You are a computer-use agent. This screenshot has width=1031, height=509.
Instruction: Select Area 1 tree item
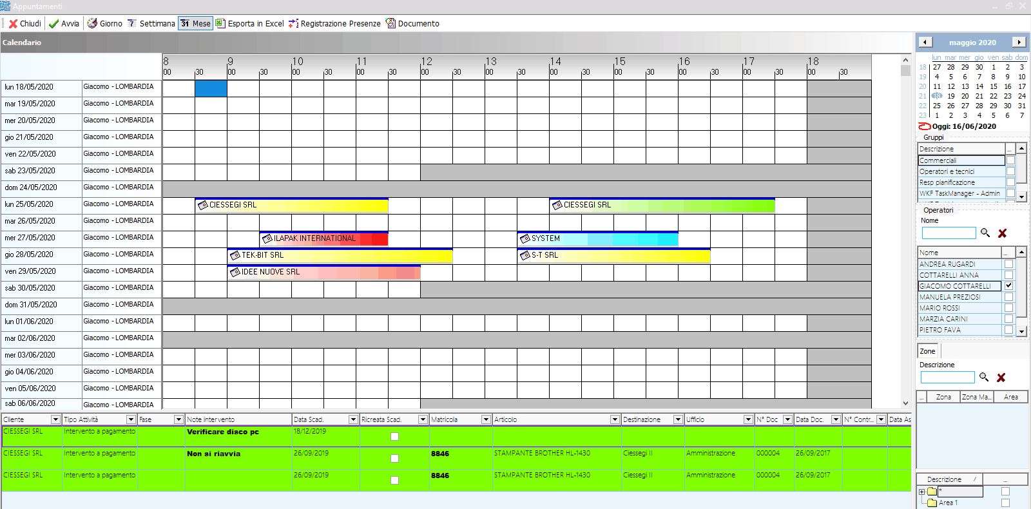click(x=948, y=503)
